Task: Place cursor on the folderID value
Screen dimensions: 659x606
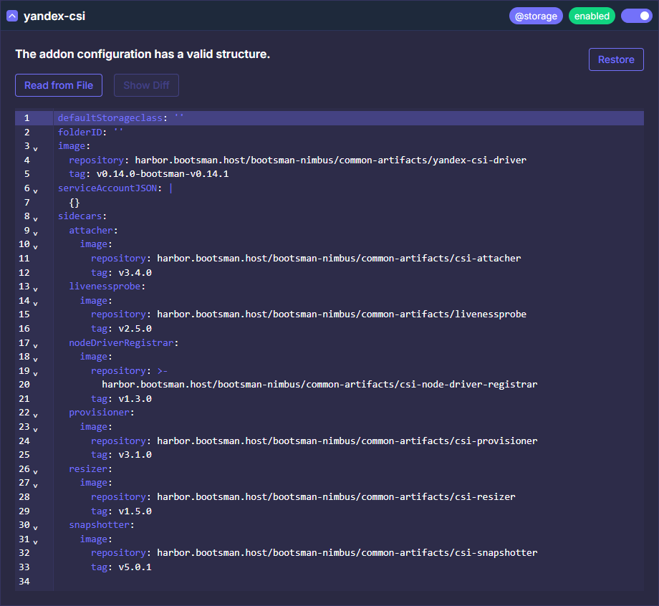Action: coord(118,132)
